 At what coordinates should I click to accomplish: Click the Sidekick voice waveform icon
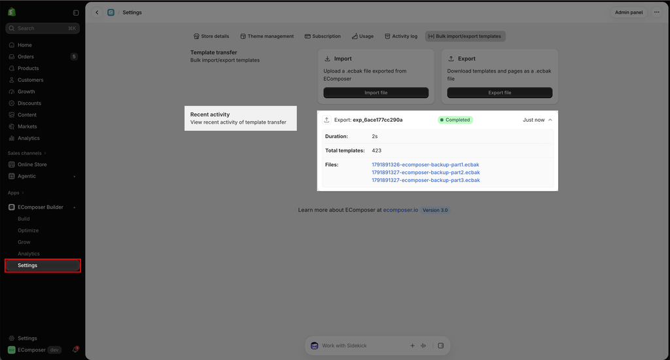click(423, 346)
